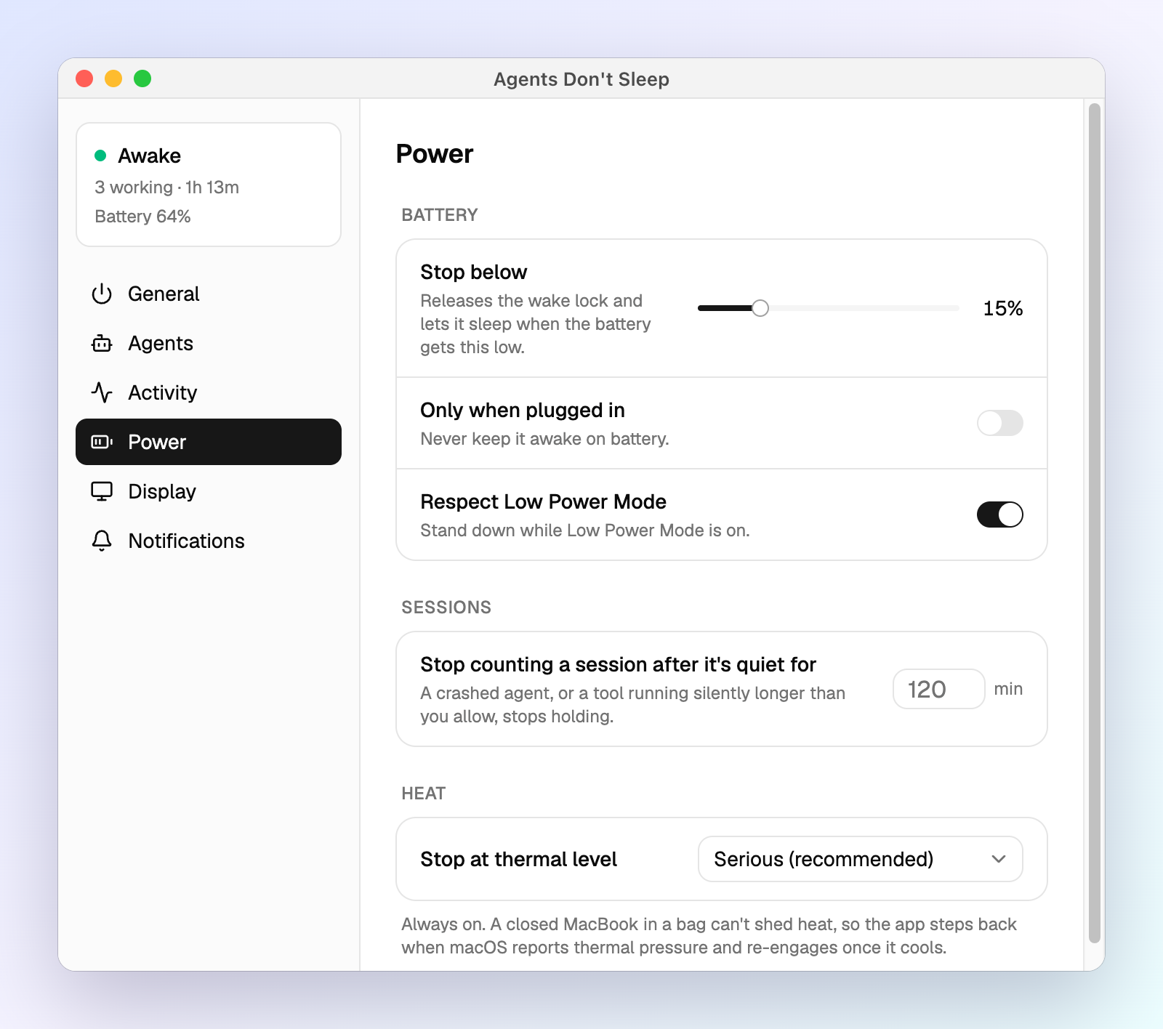The image size is (1163, 1029).
Task: Click the 'Only when plugged in' title
Action: [523, 410]
